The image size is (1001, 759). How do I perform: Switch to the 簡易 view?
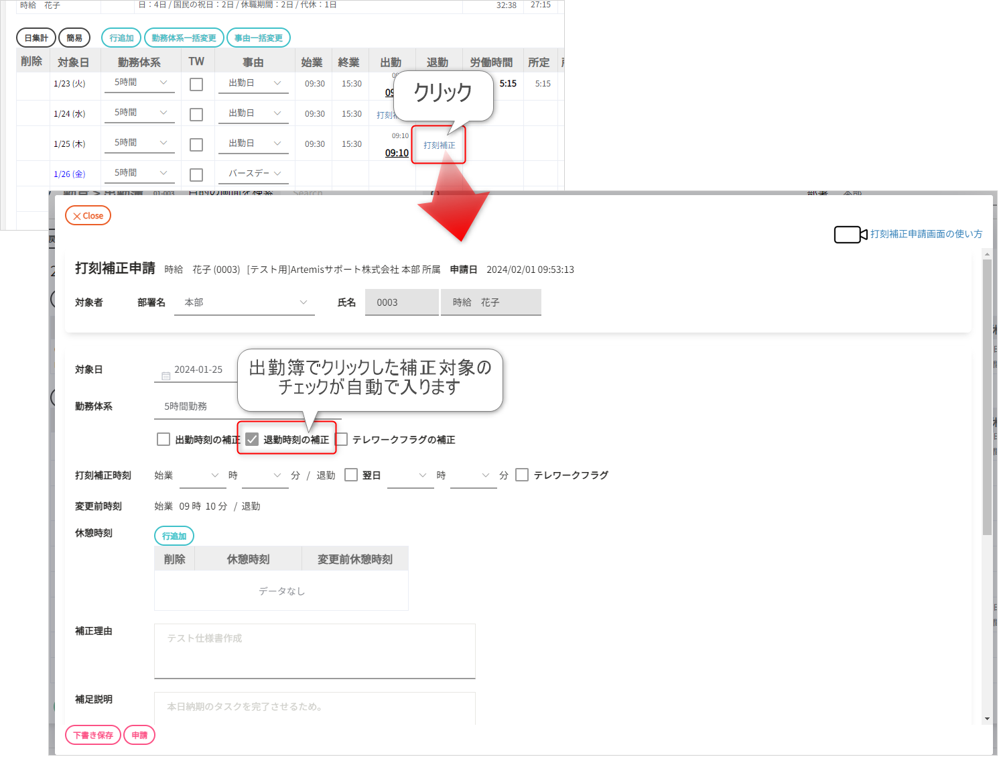coord(74,38)
